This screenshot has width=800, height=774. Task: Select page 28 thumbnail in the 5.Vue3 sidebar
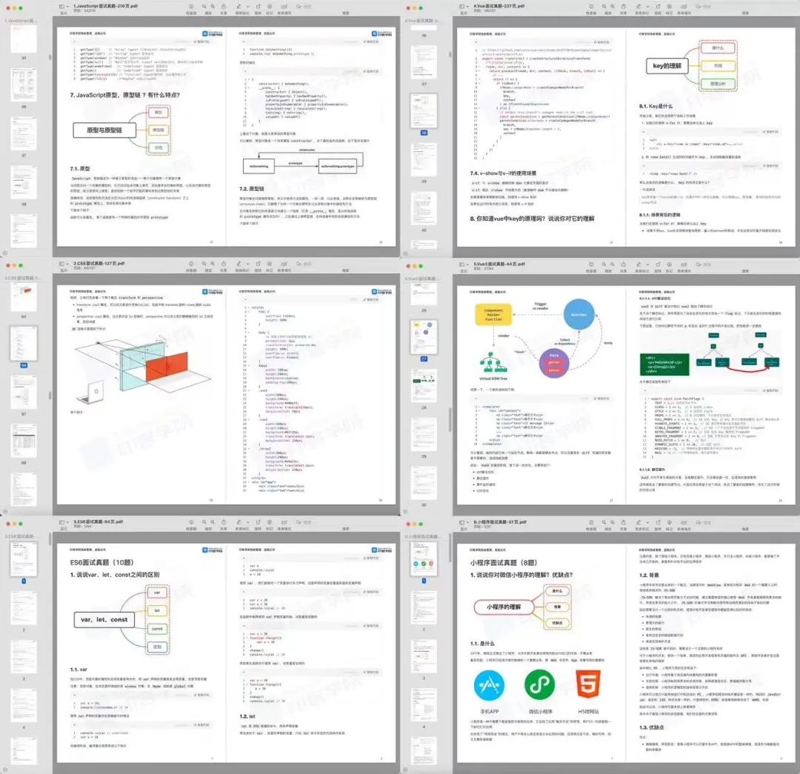click(424, 385)
